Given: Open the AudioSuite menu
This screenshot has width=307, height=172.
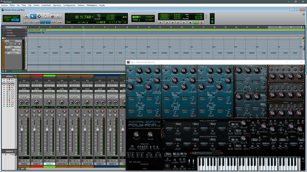Looking at the screenshot, I should [46, 5].
